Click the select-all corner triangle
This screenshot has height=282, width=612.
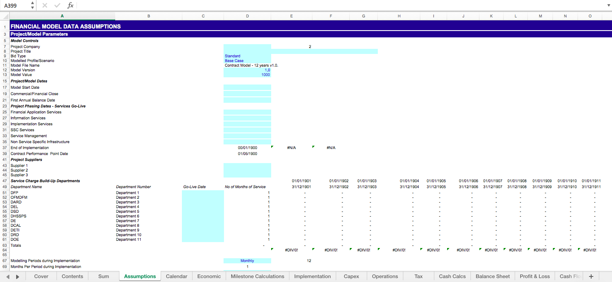point(5,16)
